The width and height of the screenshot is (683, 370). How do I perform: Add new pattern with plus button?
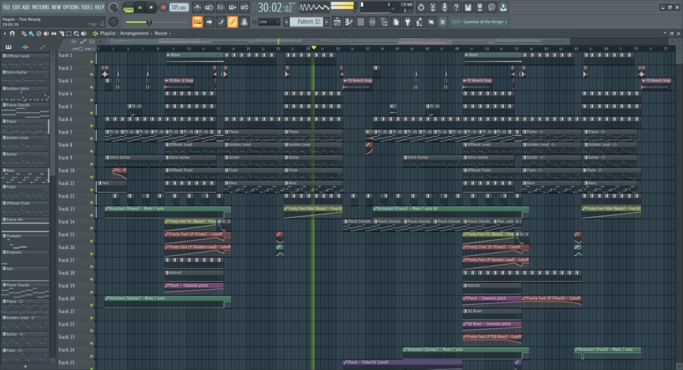[326, 22]
